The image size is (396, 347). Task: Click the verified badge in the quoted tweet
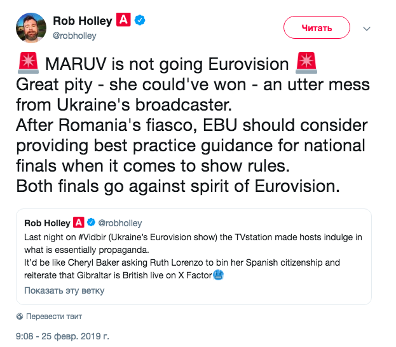[x=92, y=223]
